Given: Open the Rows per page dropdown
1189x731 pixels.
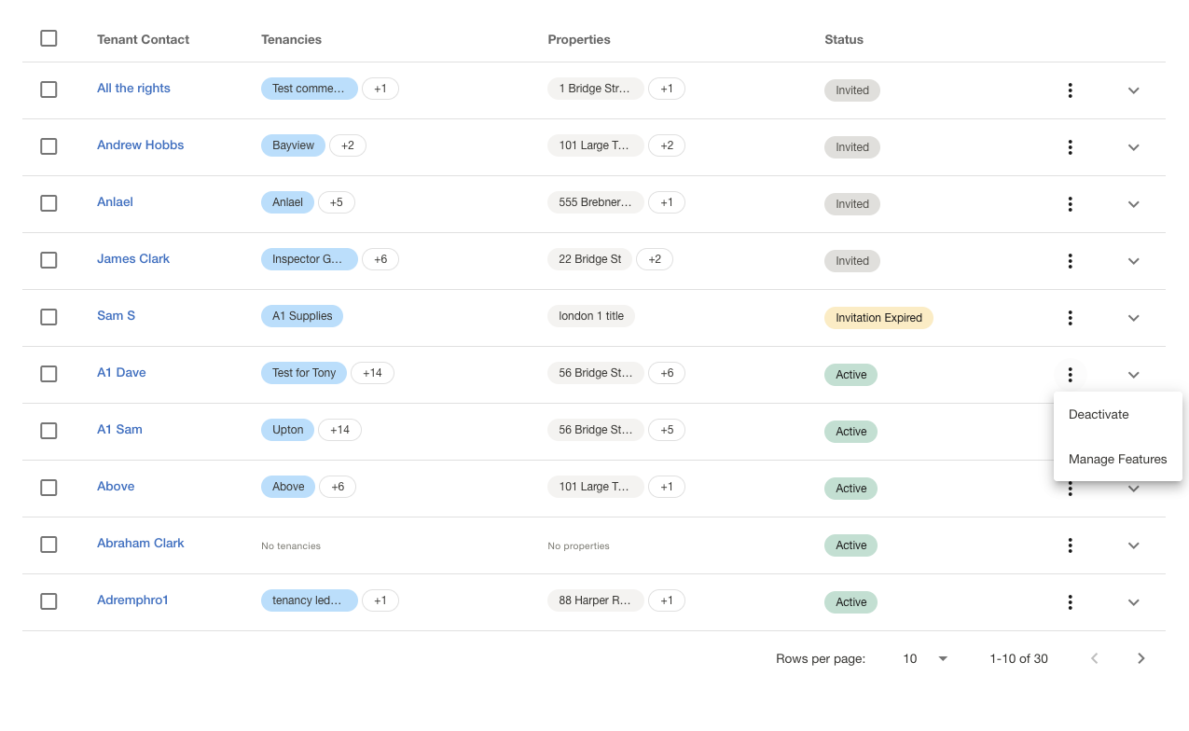Looking at the screenshot, I should coord(924,658).
